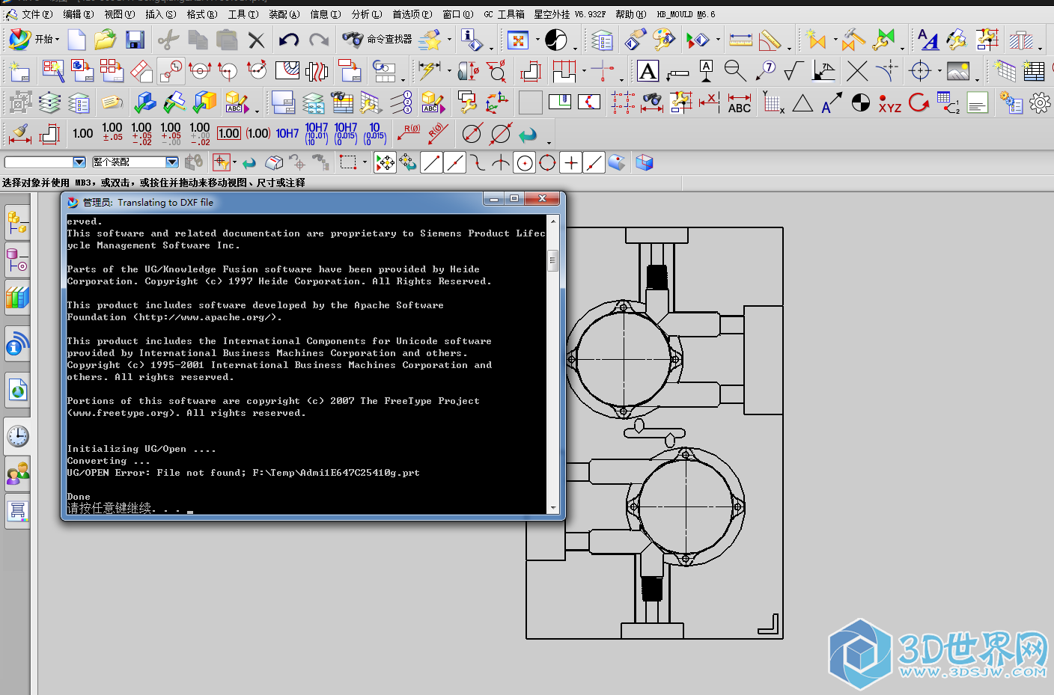1054x695 pixels.
Task: Toggle Quadrant Point snap
Action: (x=547, y=162)
